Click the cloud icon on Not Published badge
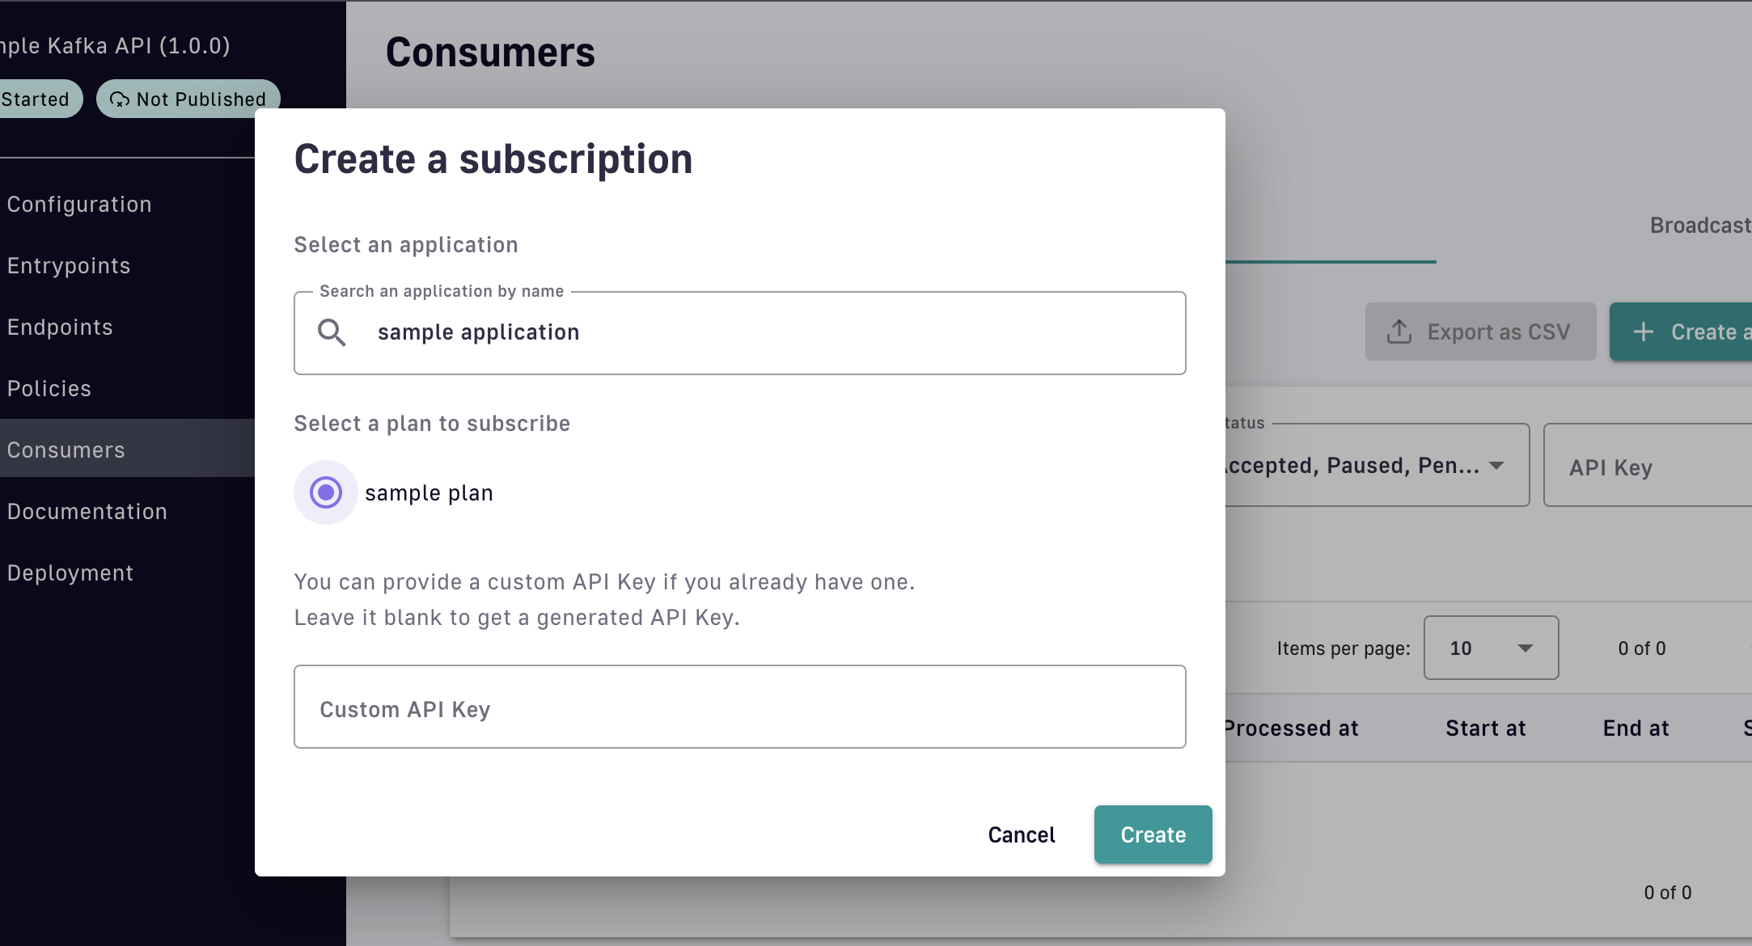This screenshot has width=1752, height=946. 120,99
